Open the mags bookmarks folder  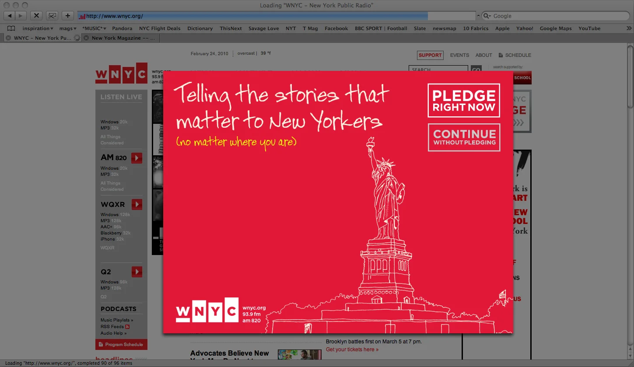point(68,28)
